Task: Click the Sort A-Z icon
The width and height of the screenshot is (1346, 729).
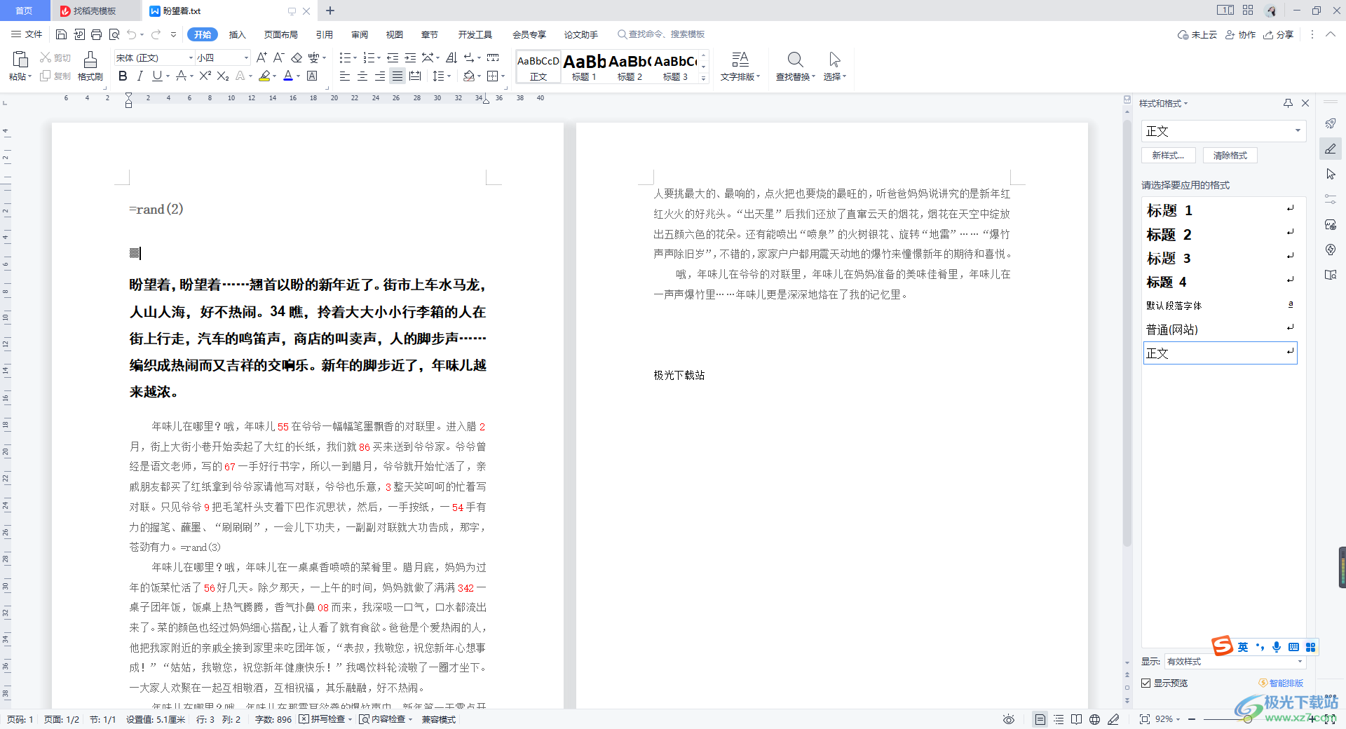Action: (x=451, y=57)
